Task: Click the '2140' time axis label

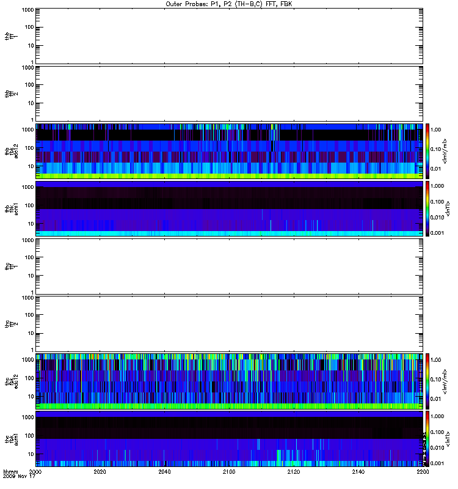Action: 358,471
